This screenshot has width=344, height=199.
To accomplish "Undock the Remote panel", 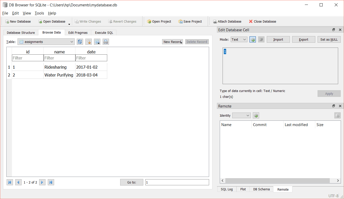I will pos(333,106).
